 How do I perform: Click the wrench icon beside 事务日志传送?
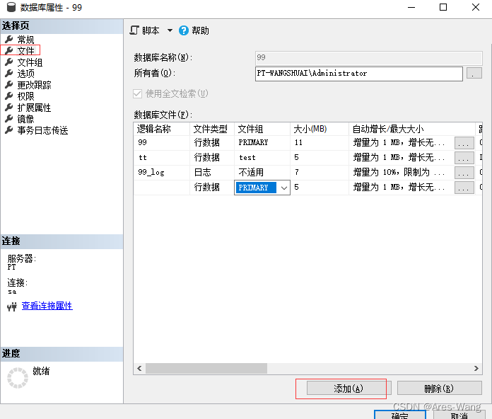8,130
